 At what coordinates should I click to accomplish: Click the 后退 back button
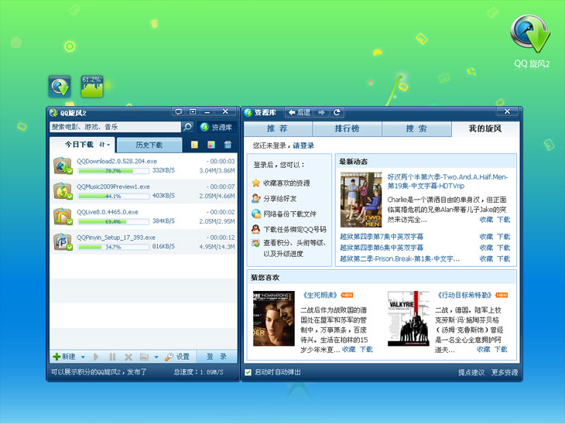299,112
